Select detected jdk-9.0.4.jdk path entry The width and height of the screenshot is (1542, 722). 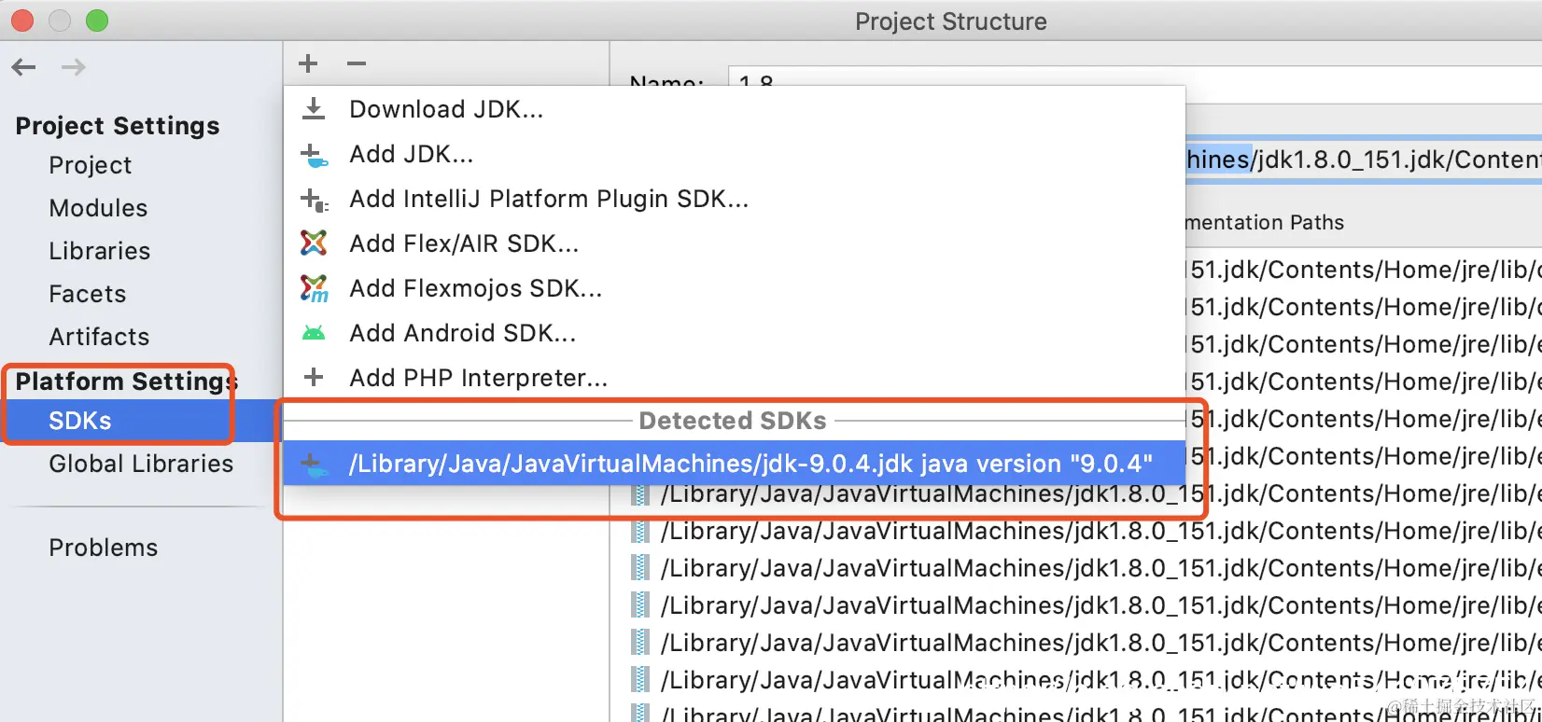point(735,464)
